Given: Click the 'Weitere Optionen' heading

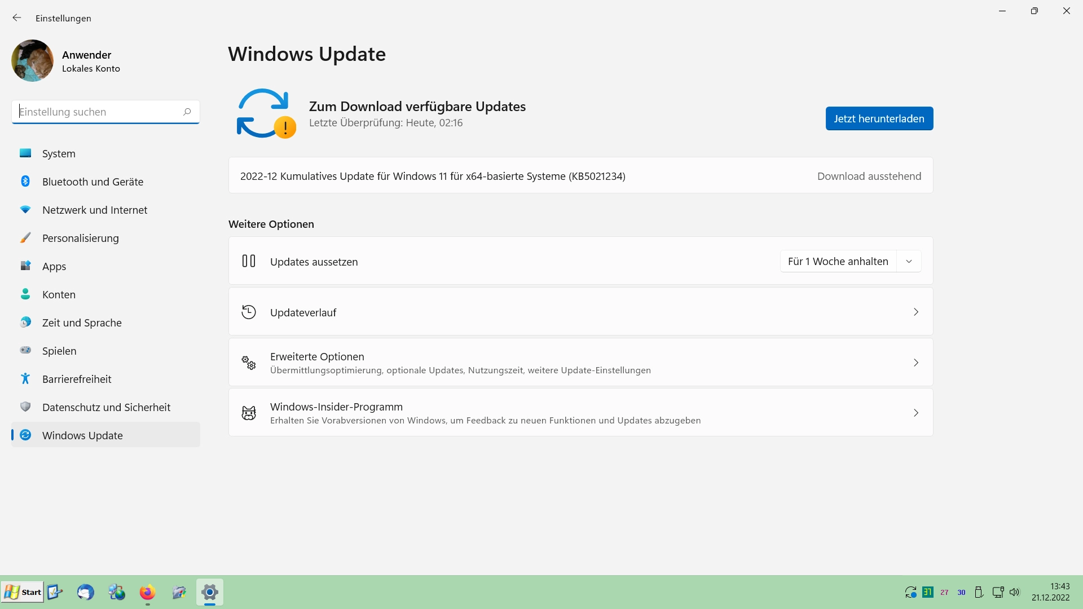Looking at the screenshot, I should [271, 224].
